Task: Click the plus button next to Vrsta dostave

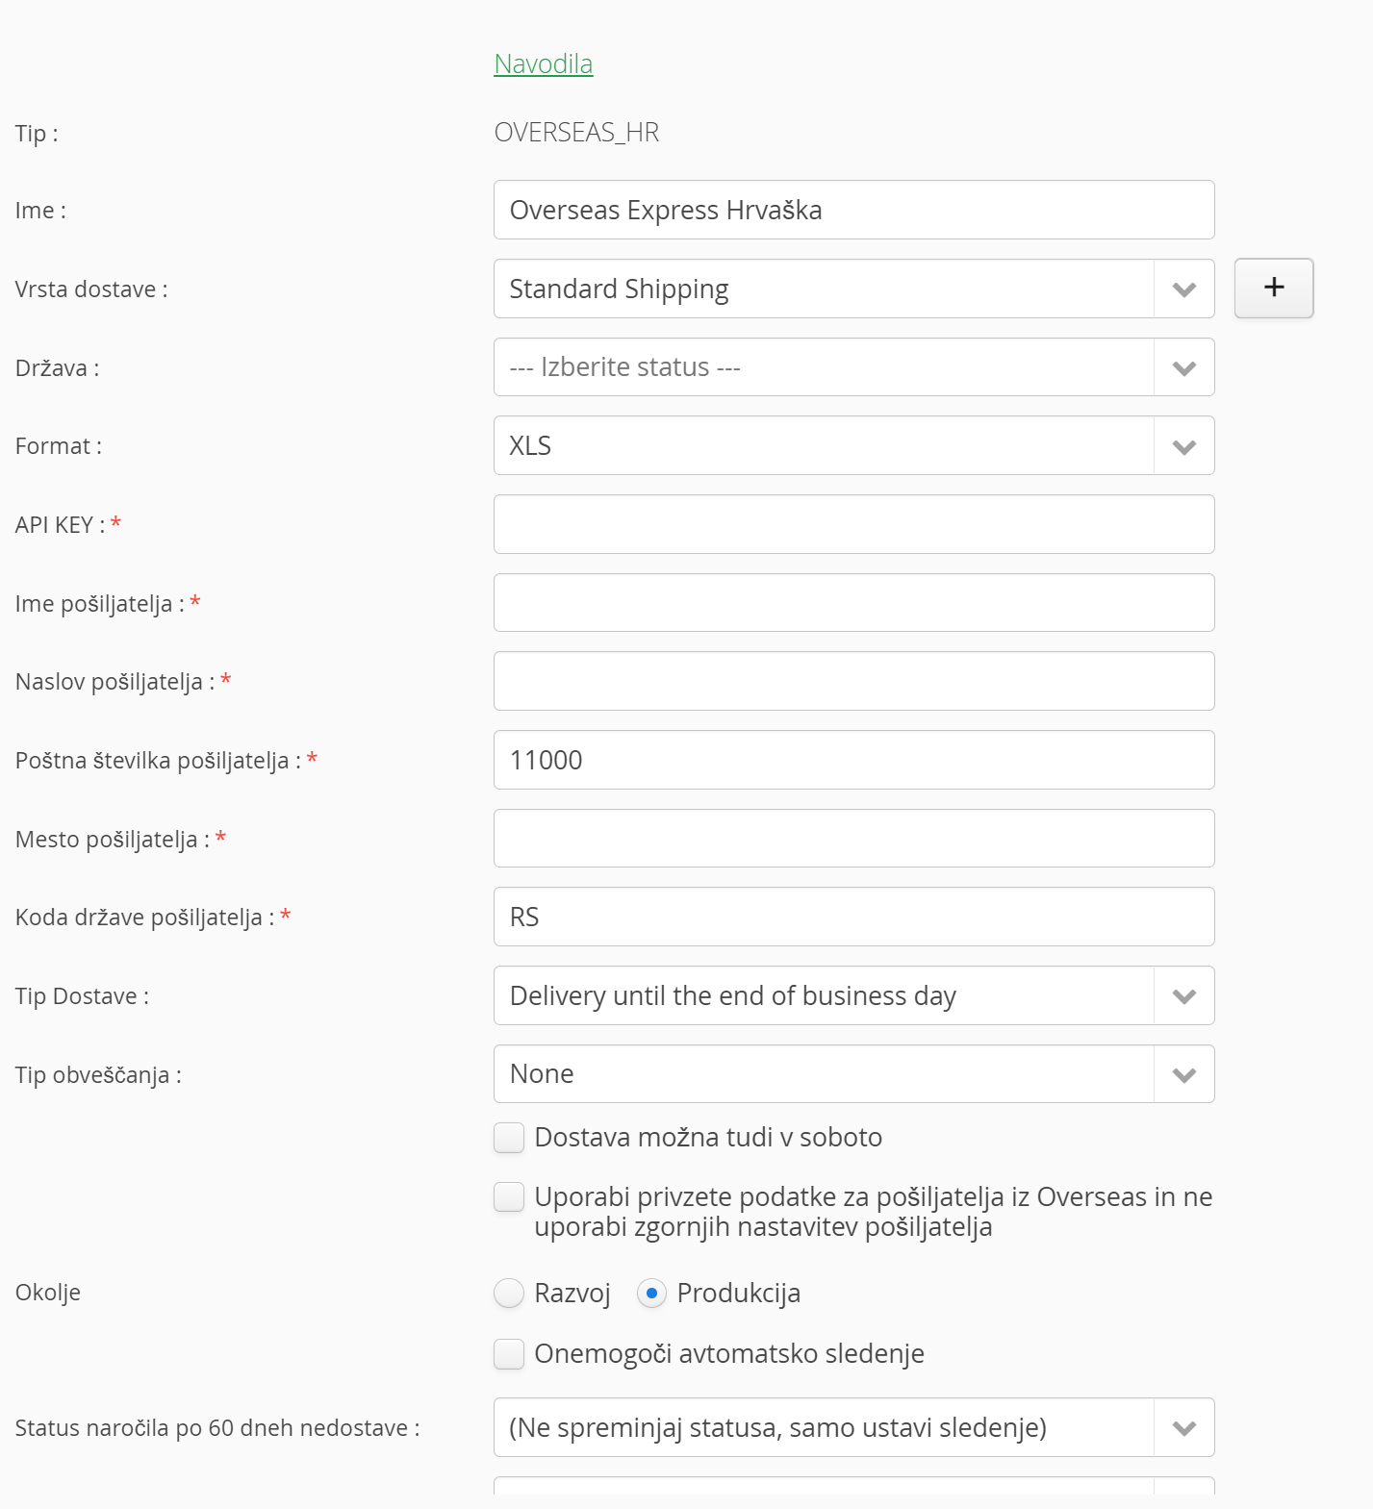Action: [x=1273, y=288]
